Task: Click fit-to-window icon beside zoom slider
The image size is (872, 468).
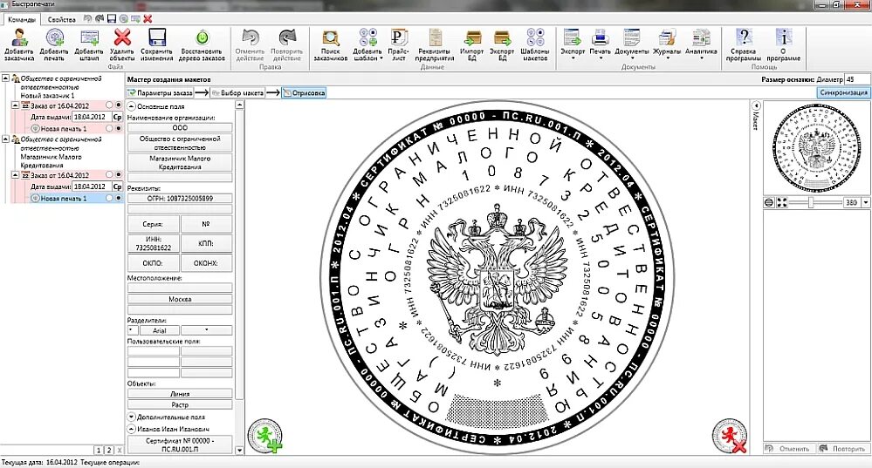Action: coord(782,203)
